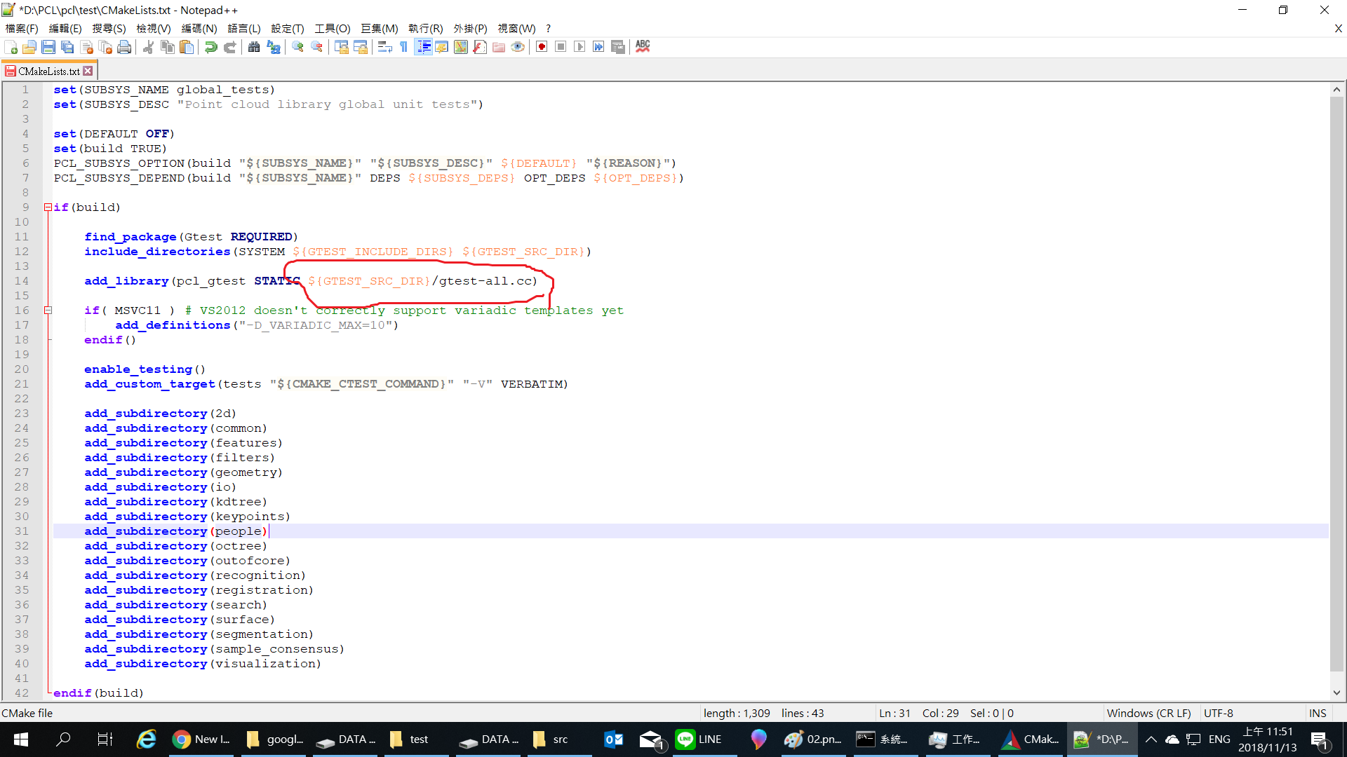Click the Windows (CR LF) status bar field

[x=1148, y=713]
